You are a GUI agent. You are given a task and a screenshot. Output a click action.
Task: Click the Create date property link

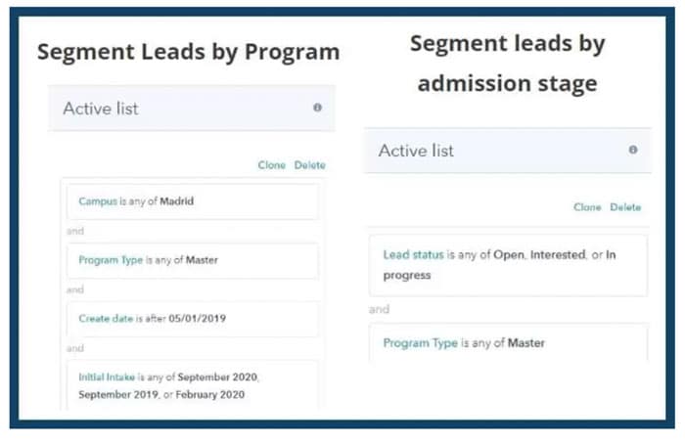[106, 319]
